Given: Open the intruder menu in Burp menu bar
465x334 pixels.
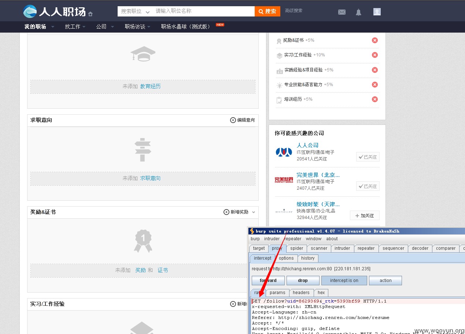Looking at the screenshot, I should [x=272, y=239].
